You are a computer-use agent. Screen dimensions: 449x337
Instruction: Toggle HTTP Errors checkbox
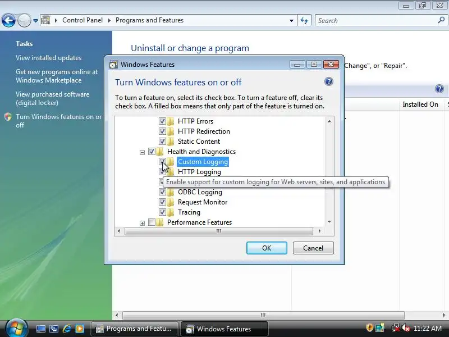[x=162, y=121]
